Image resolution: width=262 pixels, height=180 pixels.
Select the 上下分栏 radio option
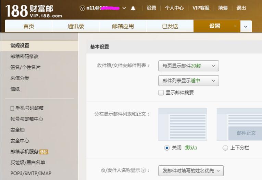(x=225, y=148)
